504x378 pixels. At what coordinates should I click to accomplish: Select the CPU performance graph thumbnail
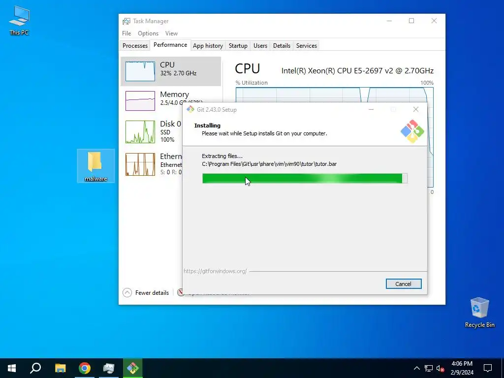click(140, 71)
